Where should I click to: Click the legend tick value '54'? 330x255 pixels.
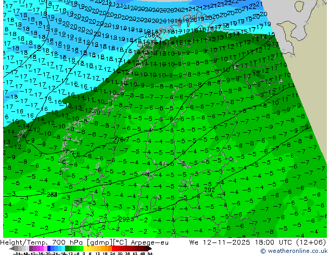(150, 253)
